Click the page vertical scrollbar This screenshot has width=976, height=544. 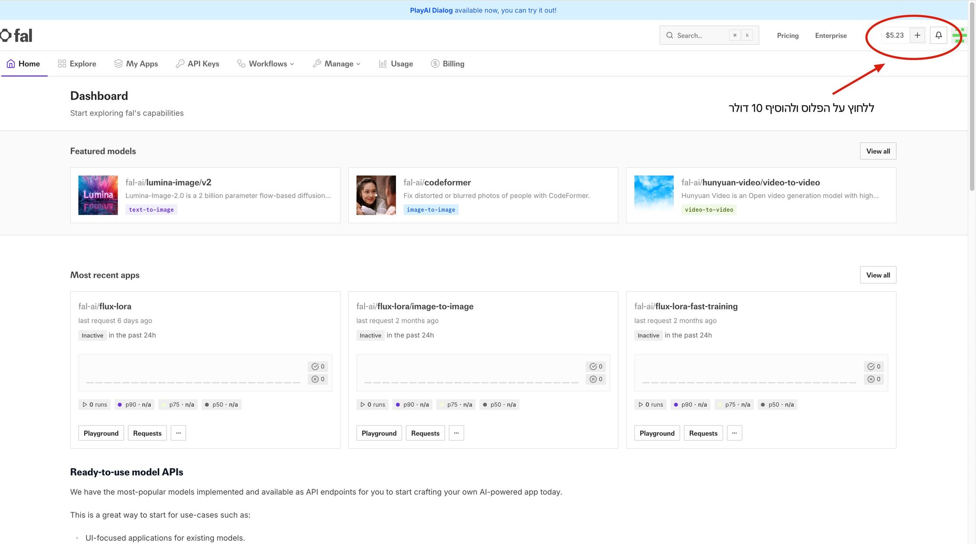pos(972,95)
